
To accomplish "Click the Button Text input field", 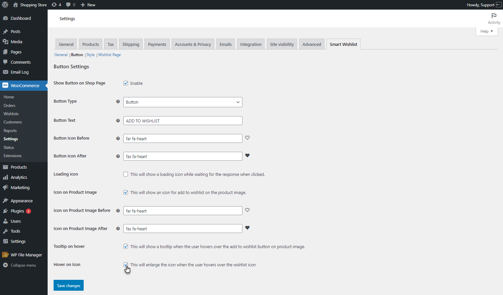I will (183, 121).
